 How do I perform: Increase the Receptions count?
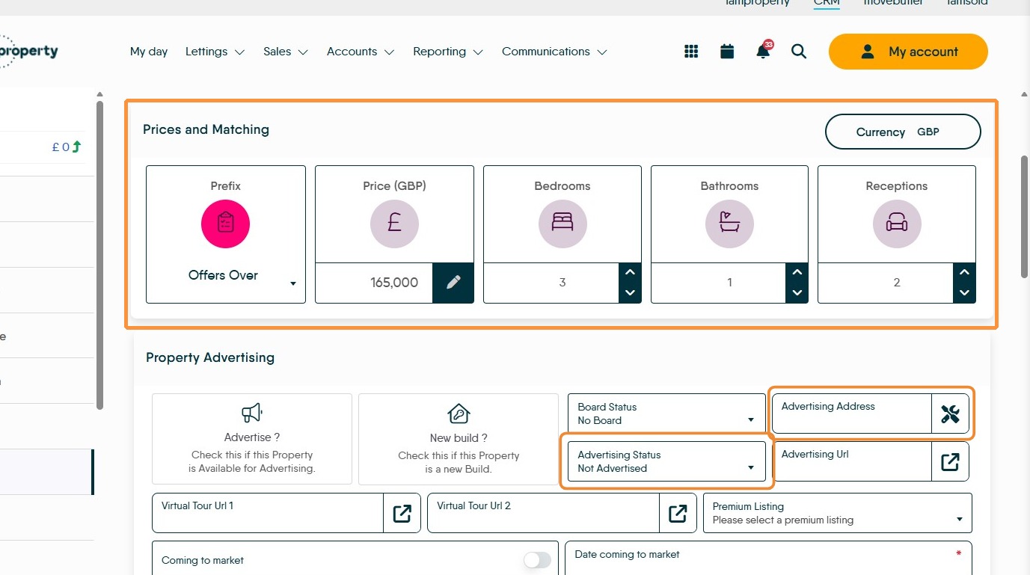coord(965,272)
